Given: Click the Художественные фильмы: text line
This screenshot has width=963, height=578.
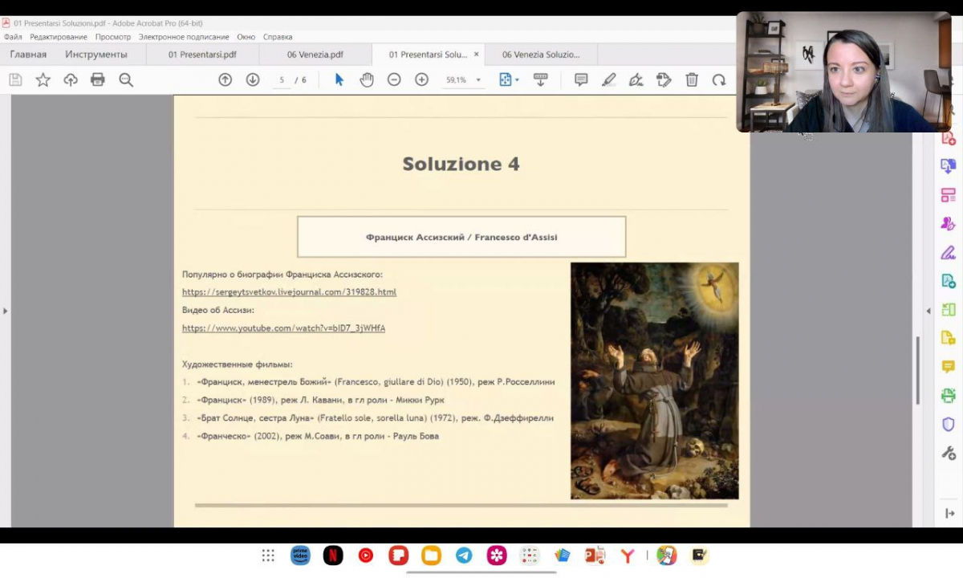Looking at the screenshot, I should pos(238,364).
